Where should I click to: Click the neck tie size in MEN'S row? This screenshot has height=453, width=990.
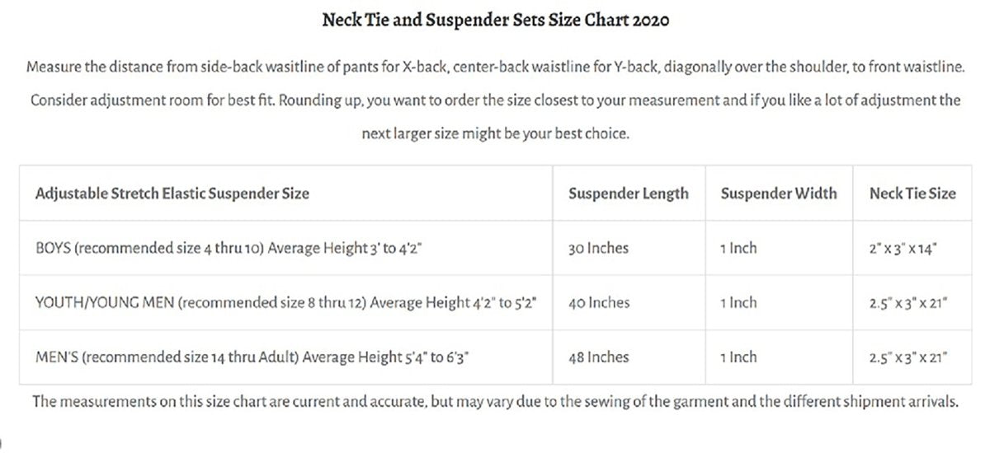908,357
